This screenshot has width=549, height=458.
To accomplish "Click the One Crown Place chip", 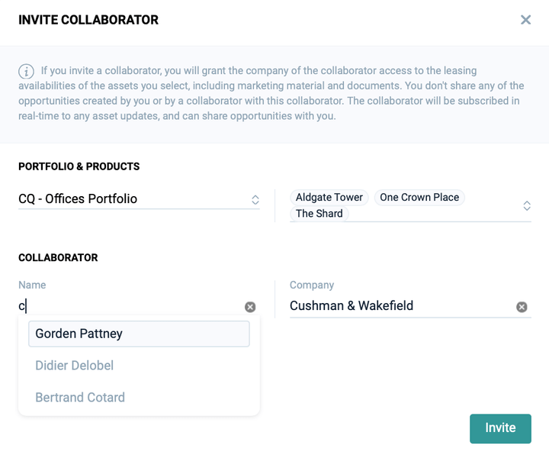I will click(419, 197).
